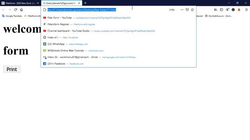Click the studio.youtube.com channel URL text
Viewport: 250px width, 140px height.
pos(124,31)
